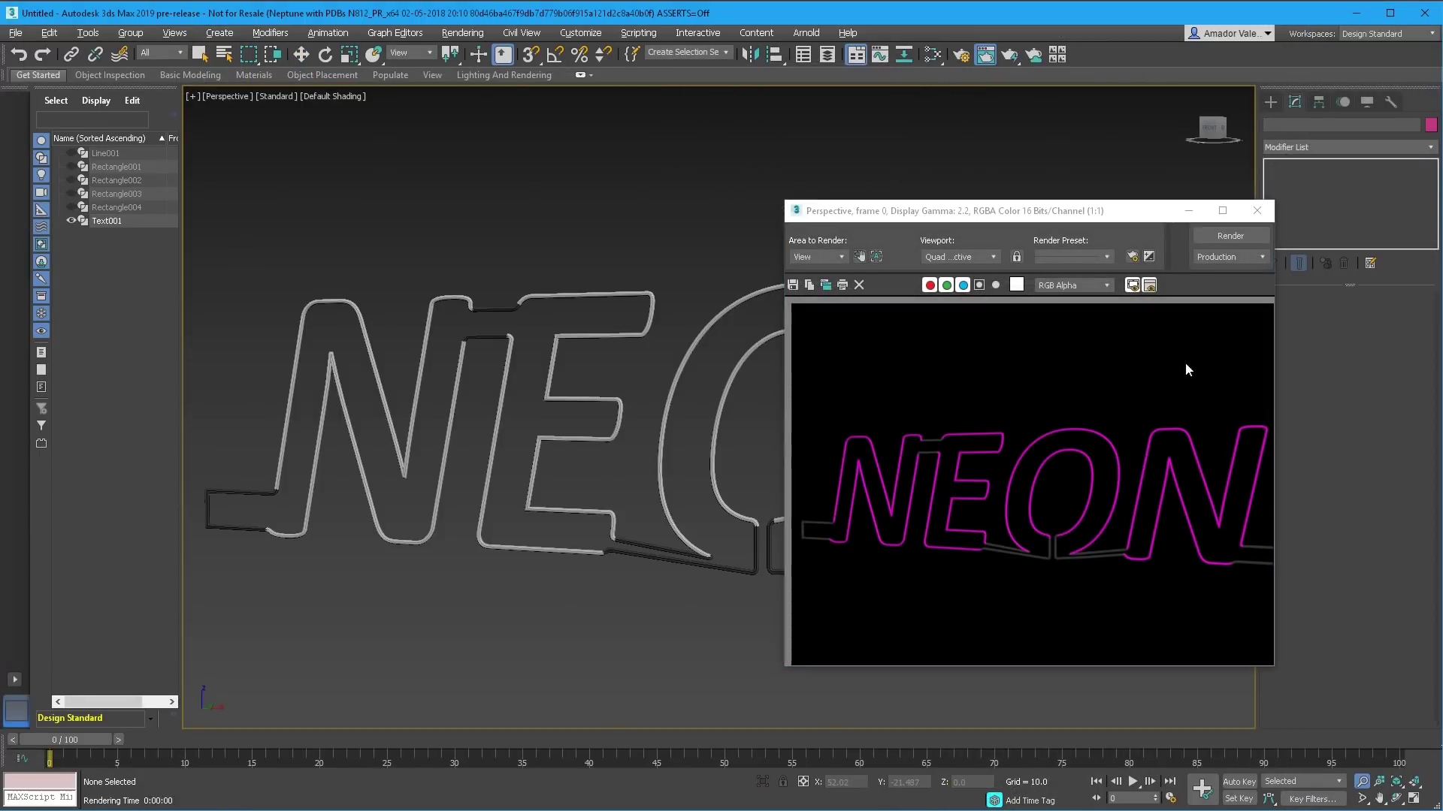The image size is (1443, 811).
Task: Expand the Modifier List dropdown
Action: (1350, 147)
